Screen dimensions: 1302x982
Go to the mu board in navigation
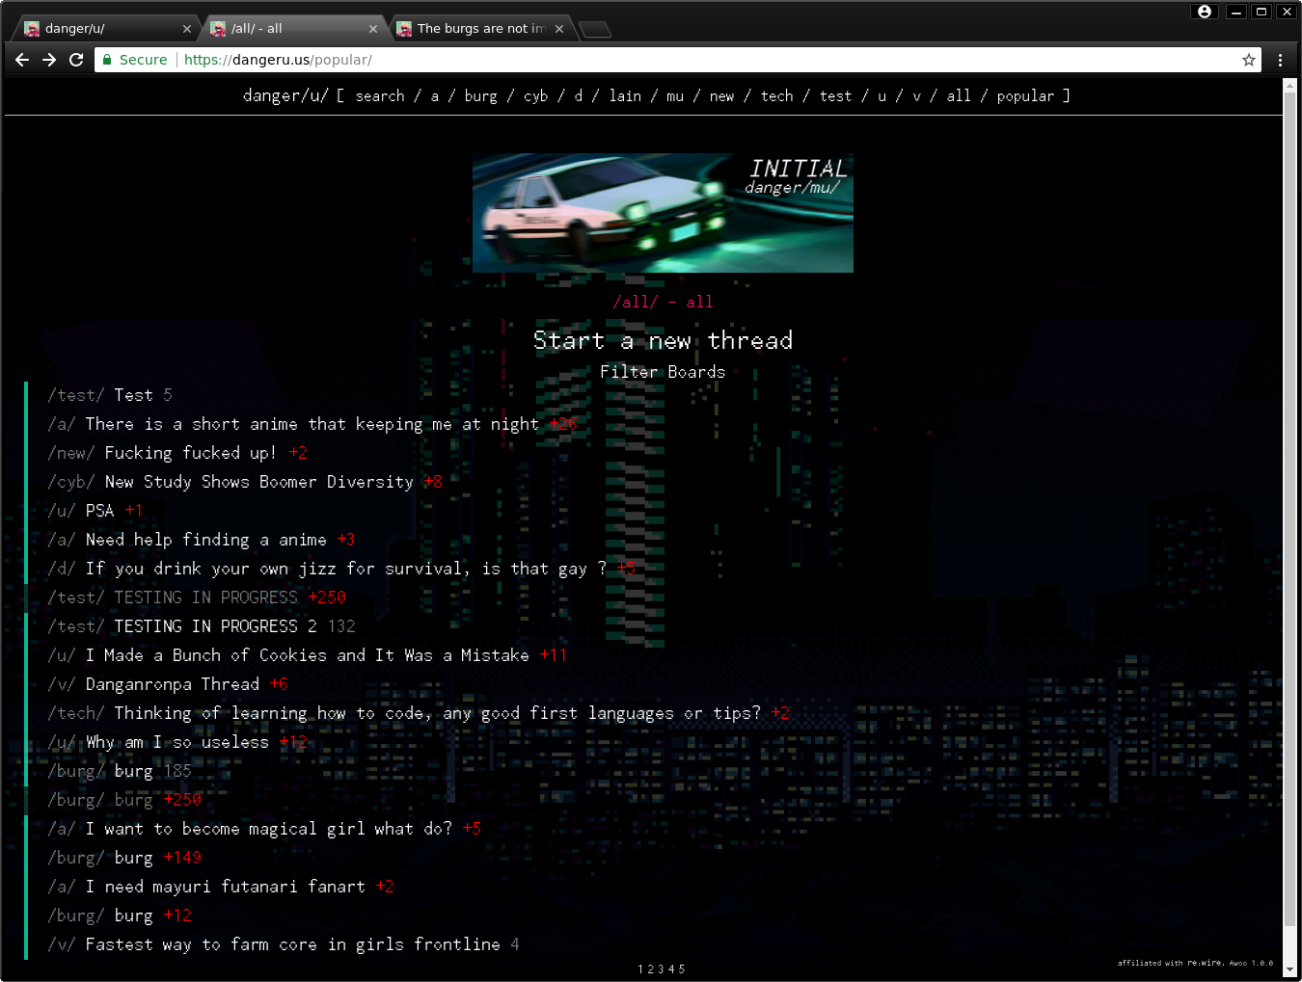pos(675,95)
